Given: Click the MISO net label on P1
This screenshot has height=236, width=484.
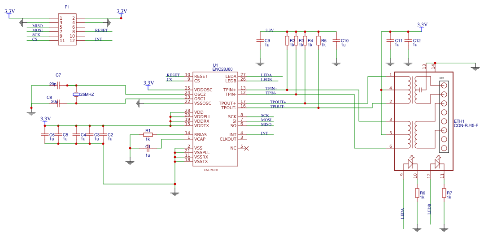Looking at the screenshot, I should (x=37, y=26).
